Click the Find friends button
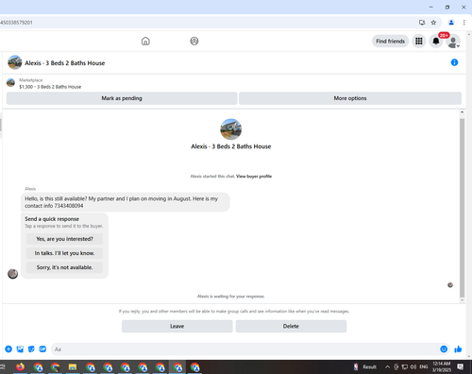Image resolution: width=472 pixels, height=374 pixels. (x=390, y=41)
